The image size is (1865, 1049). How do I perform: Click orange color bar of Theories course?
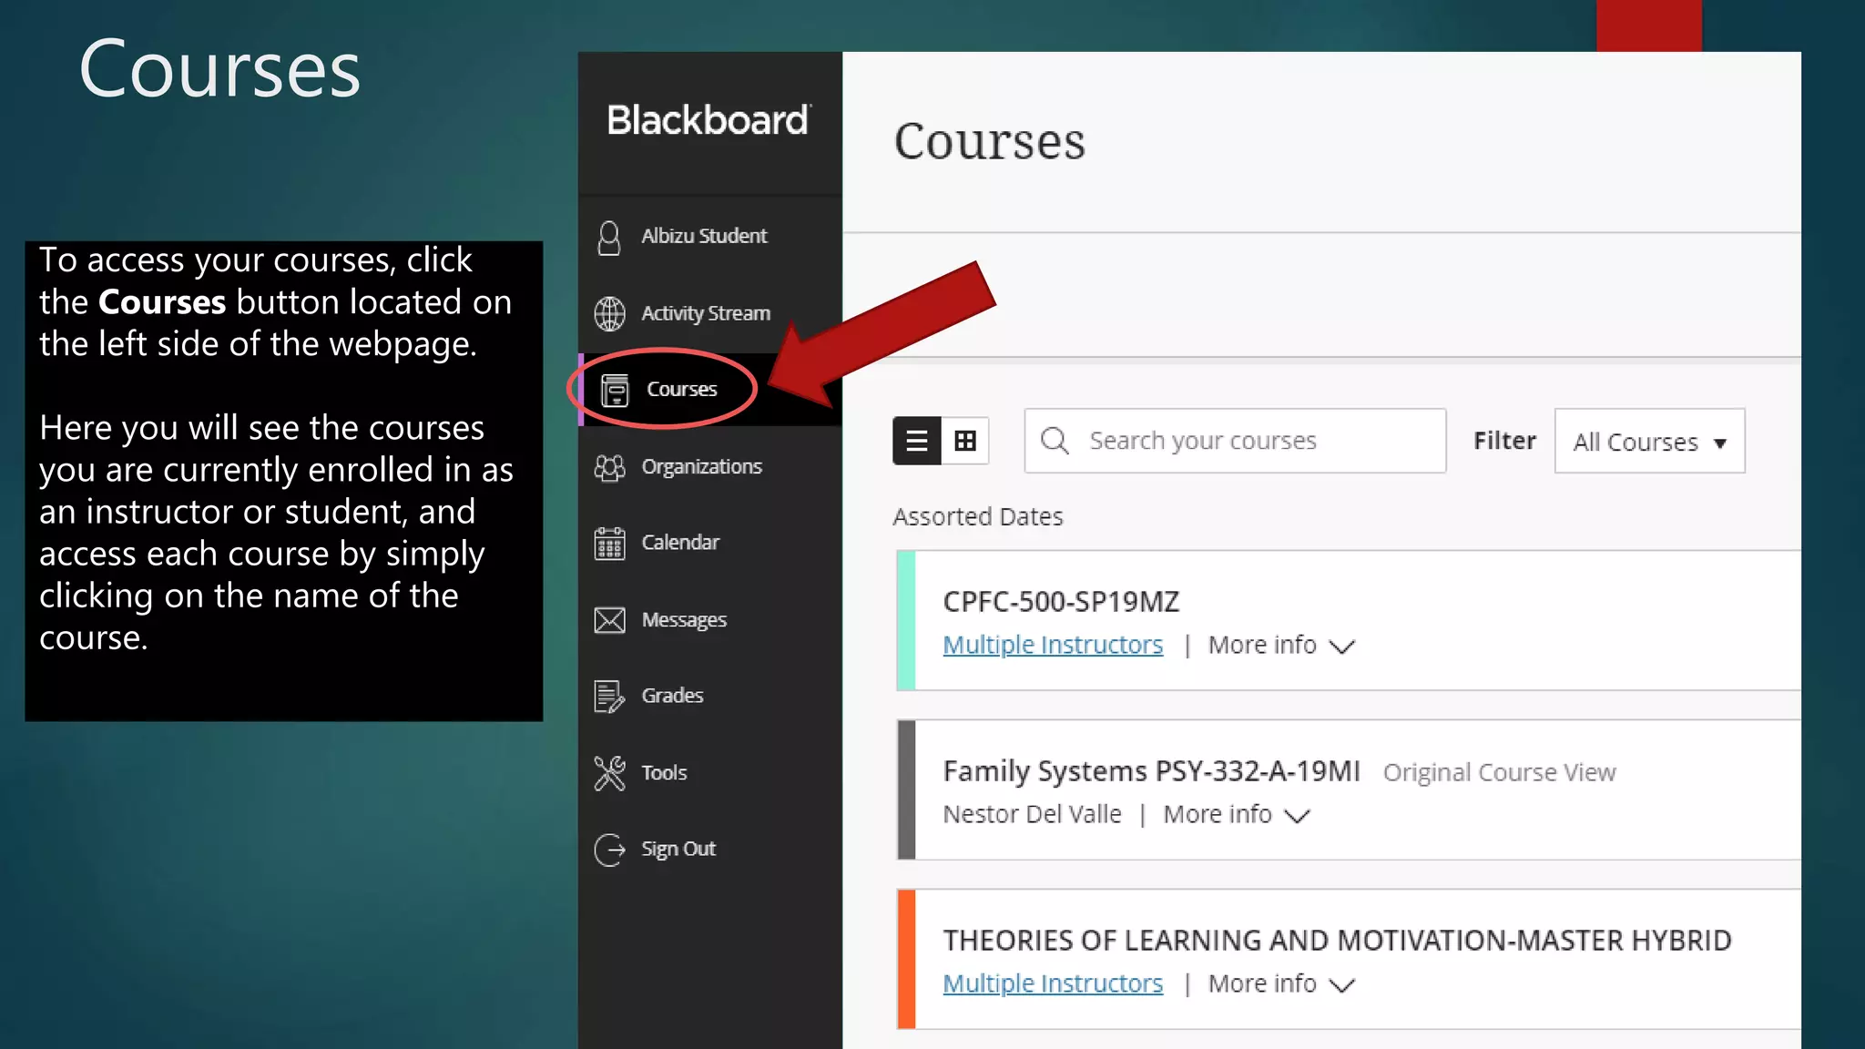pos(906,959)
